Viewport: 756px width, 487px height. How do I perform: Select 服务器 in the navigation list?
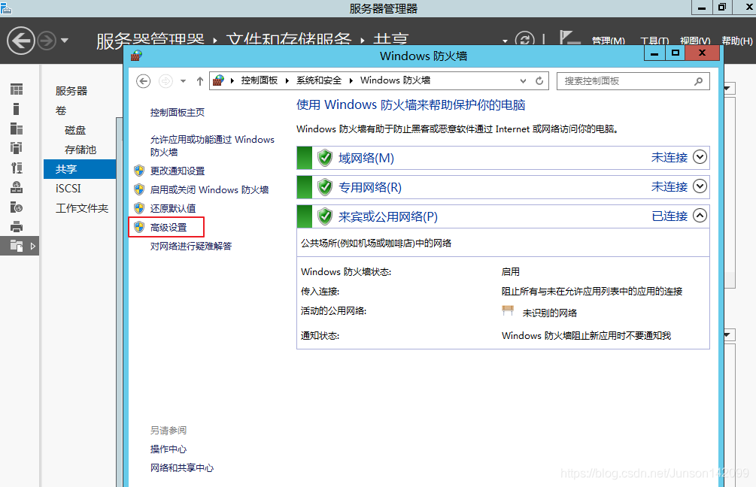point(71,90)
